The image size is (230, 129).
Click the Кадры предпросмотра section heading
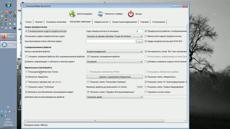(36, 27)
